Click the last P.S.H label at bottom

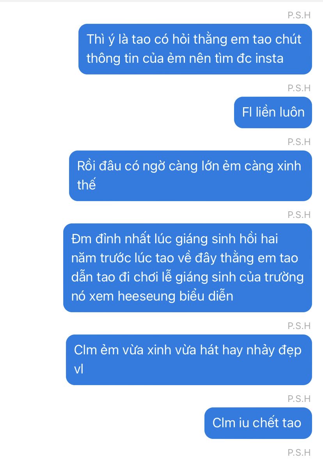299,452
